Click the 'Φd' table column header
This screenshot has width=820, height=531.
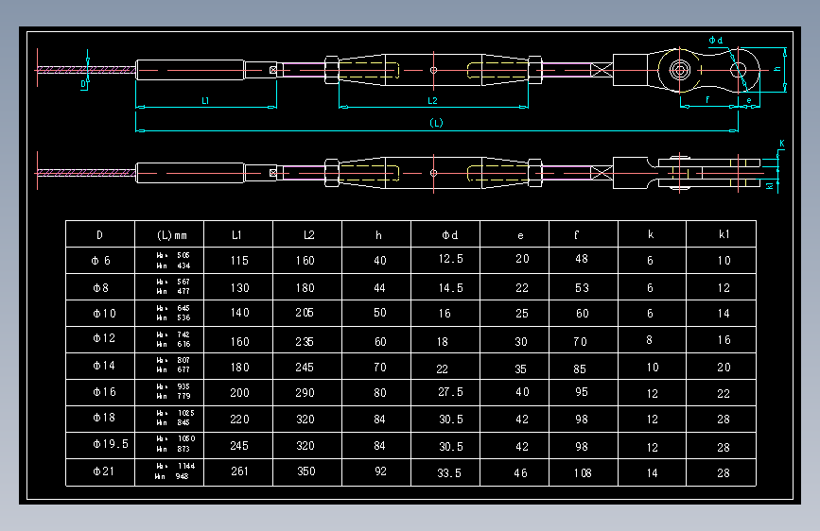tap(450, 235)
